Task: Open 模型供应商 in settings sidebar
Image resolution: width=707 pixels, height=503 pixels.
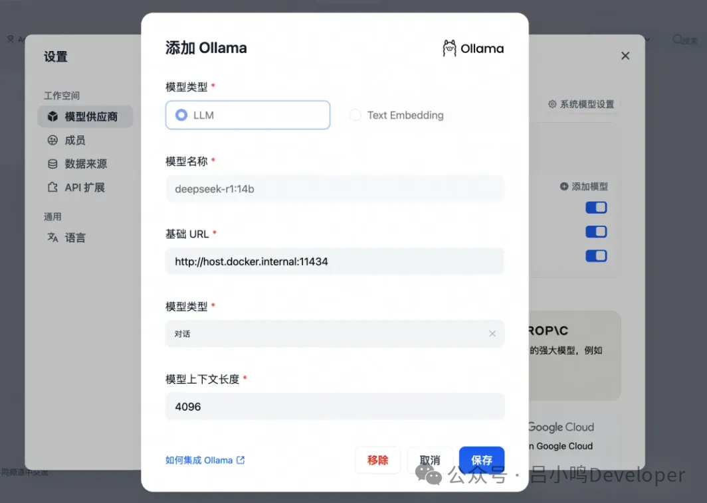Action: pos(85,117)
